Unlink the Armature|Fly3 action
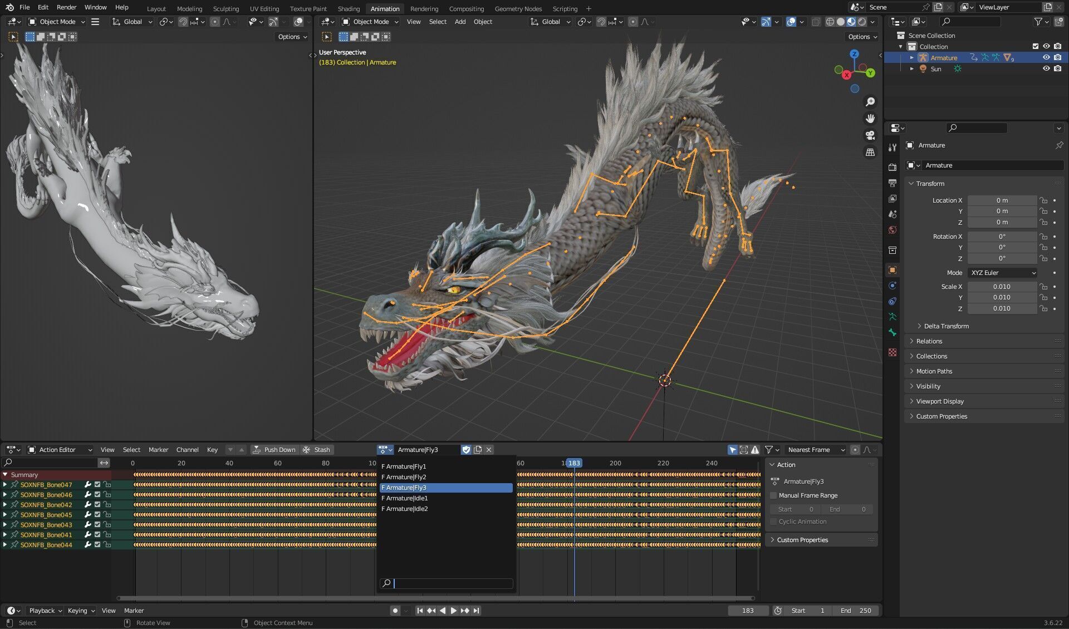Screen dimensions: 1069x629 [489, 450]
